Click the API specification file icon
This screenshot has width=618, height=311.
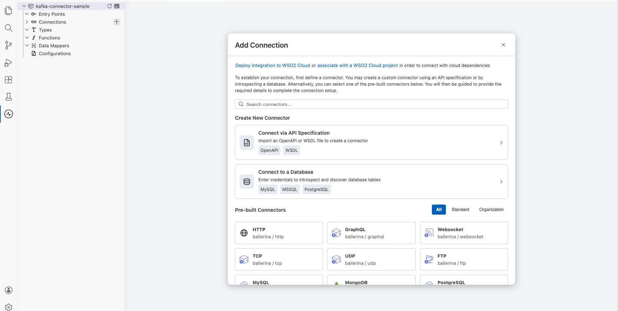point(247,143)
